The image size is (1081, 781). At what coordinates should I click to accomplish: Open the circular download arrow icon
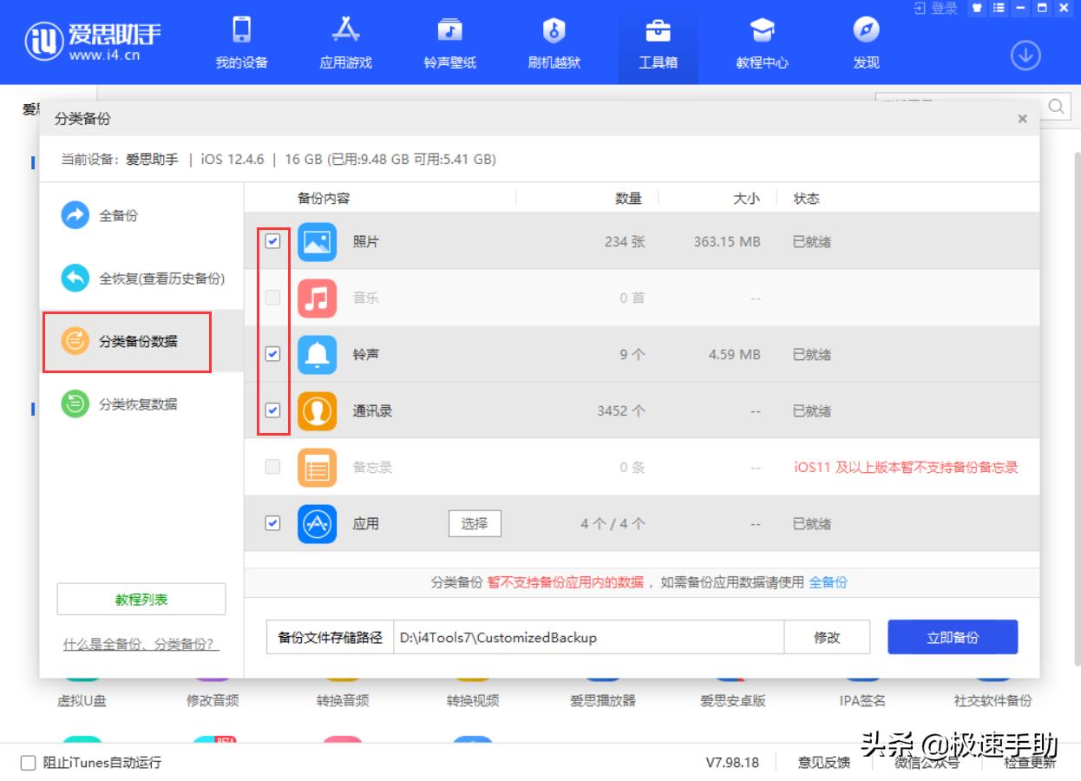(x=1025, y=55)
